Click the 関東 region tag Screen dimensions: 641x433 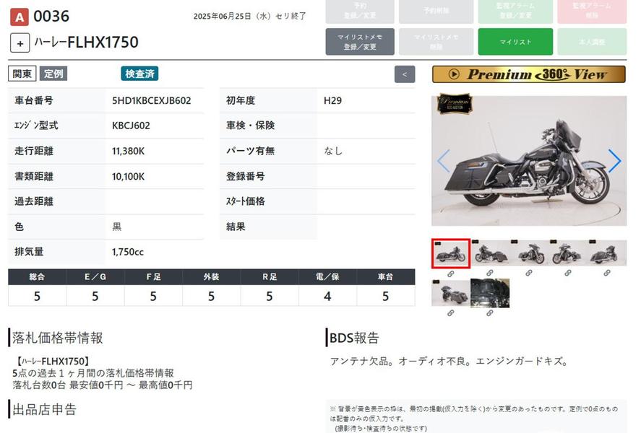click(x=22, y=74)
